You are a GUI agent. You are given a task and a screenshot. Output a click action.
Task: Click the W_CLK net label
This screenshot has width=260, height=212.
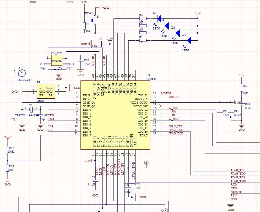[x=173, y=119]
